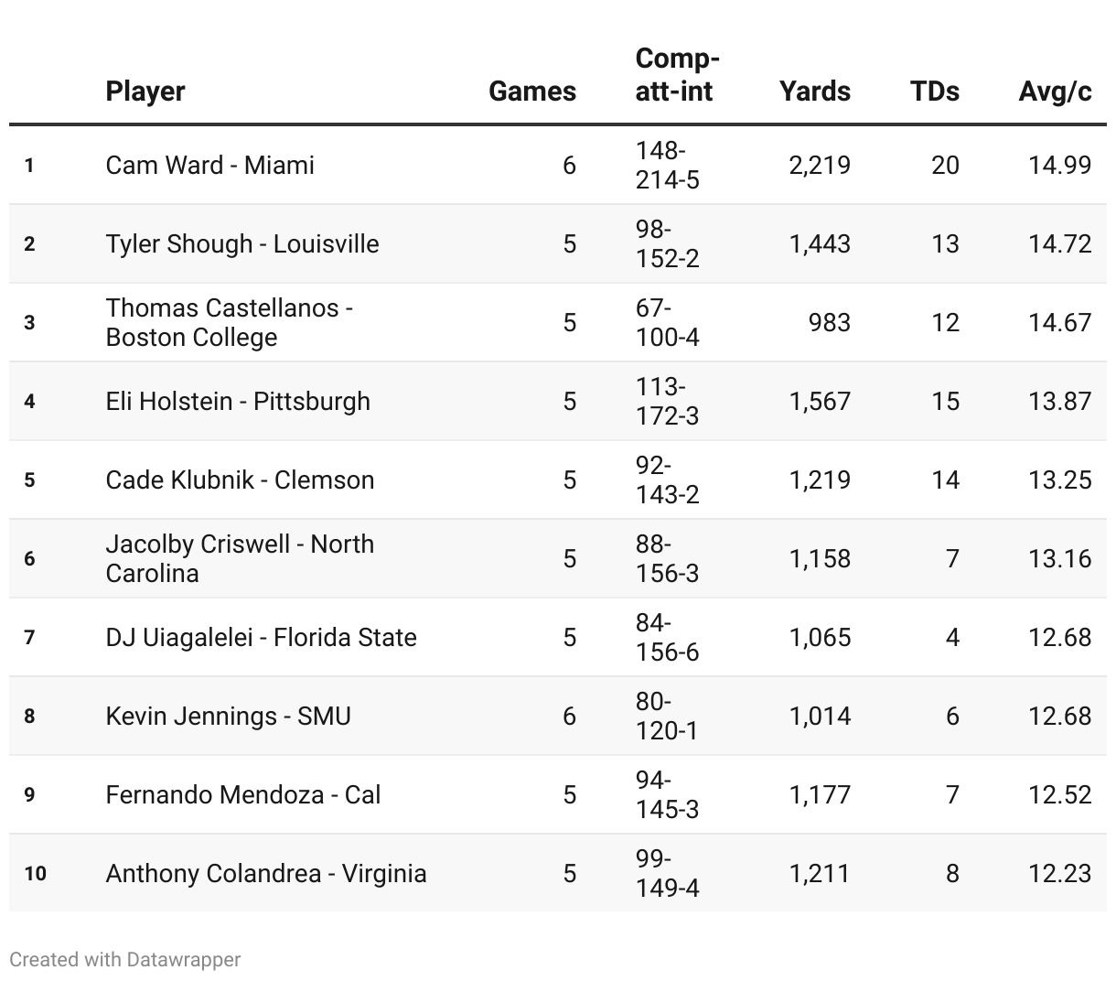This screenshot has width=1116, height=981.
Task: Click the Player column header
Action: 145,92
